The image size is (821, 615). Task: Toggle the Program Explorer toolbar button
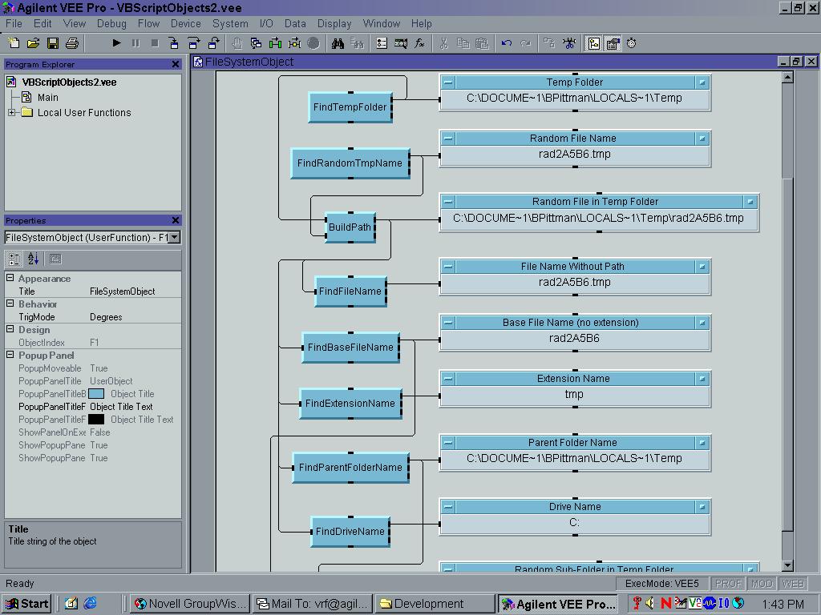pos(594,43)
